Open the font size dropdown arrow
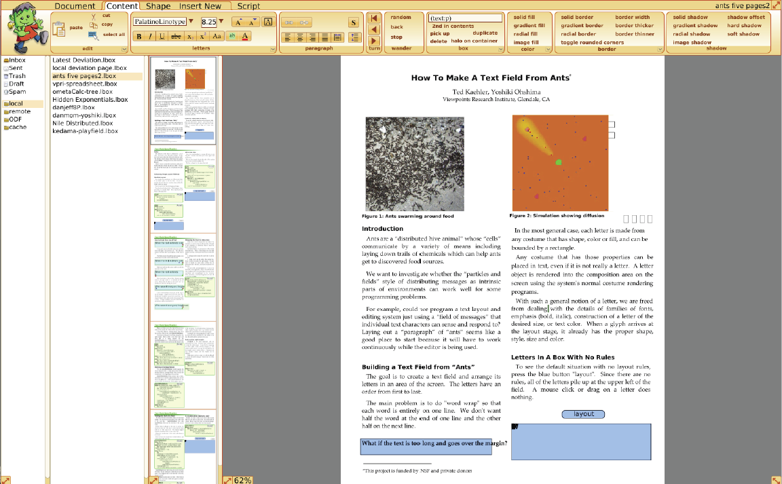 (221, 22)
